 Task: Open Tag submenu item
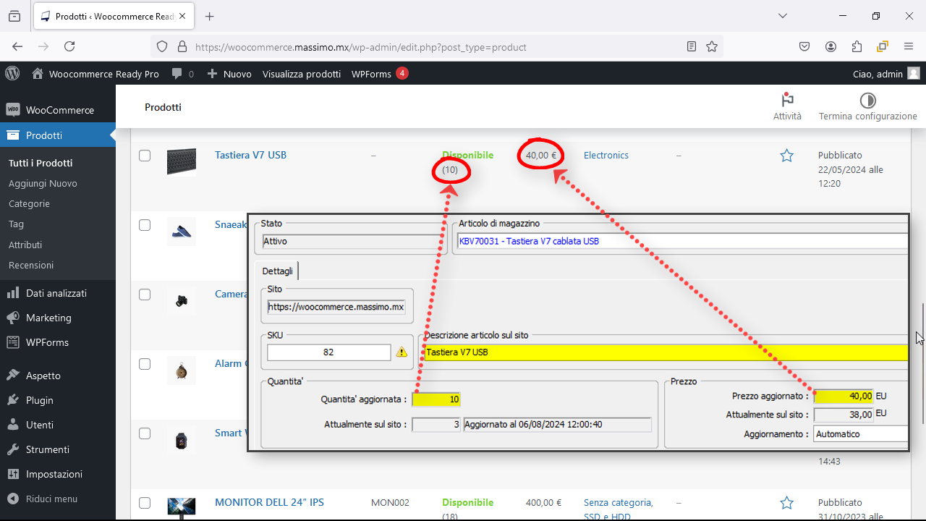[x=16, y=224]
